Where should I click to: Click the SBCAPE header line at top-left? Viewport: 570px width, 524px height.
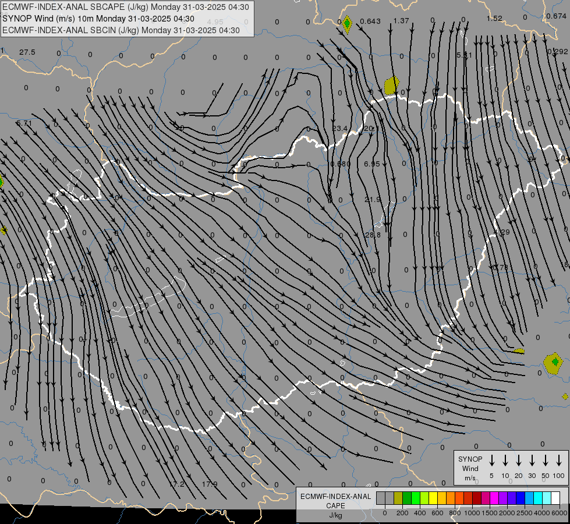(126, 7)
